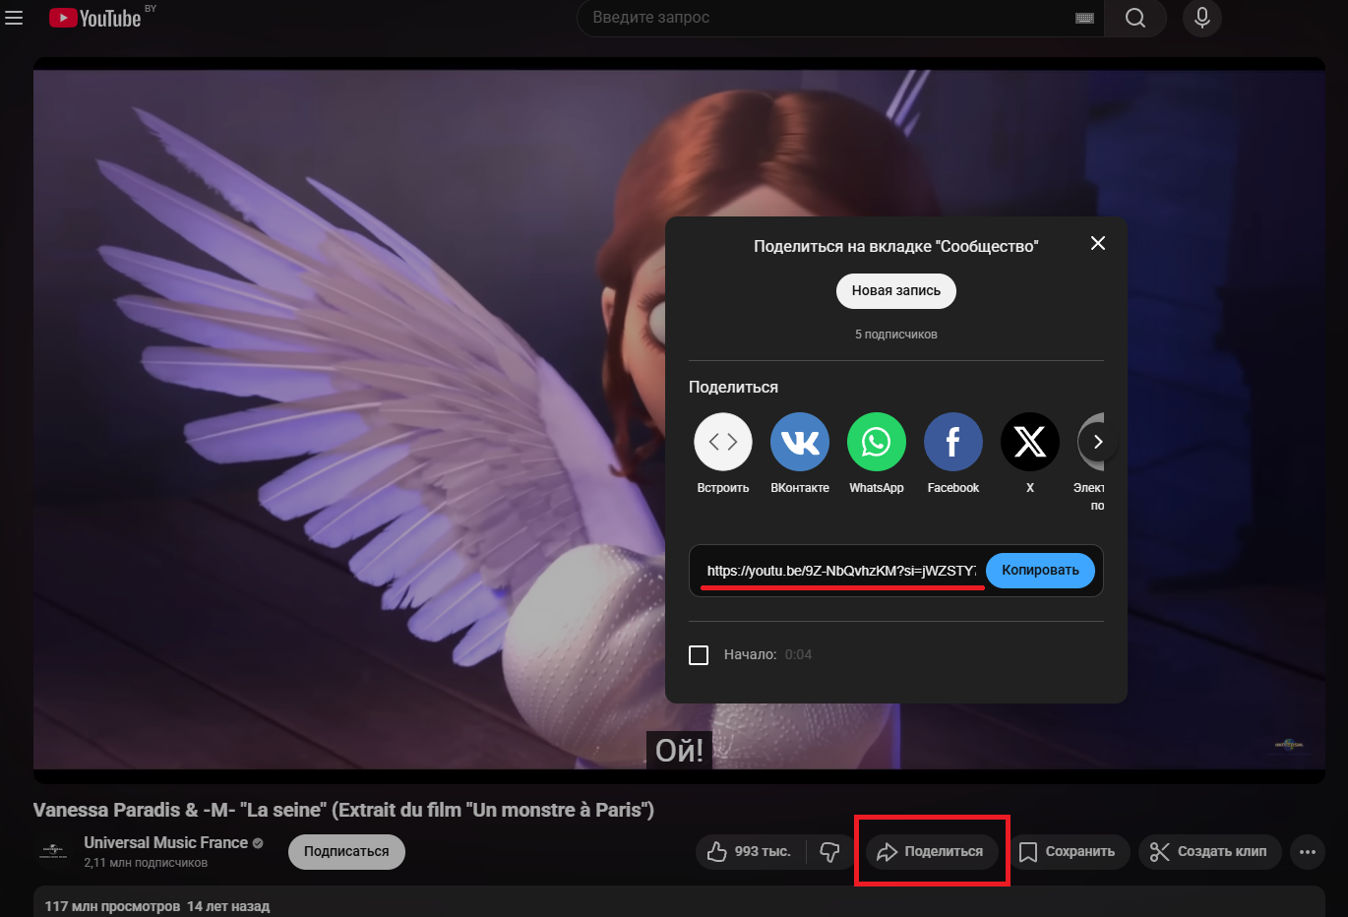
Task: Click the 'Копировать' button
Action: tap(1040, 571)
